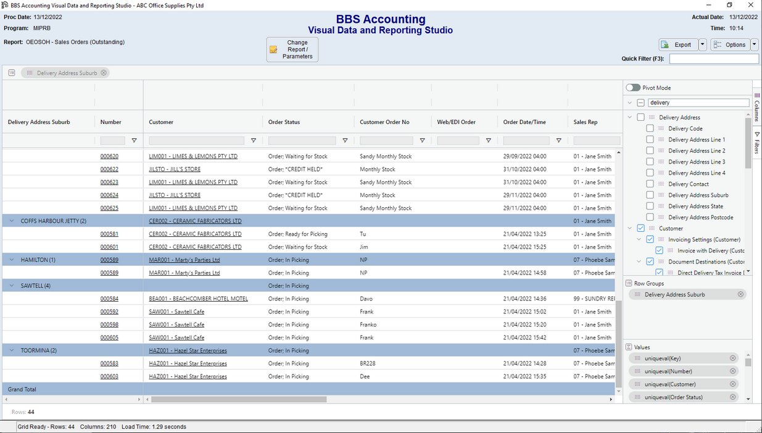Toggle Pivot Mode switch
Viewport: 762px width, 433px height.
coord(633,88)
